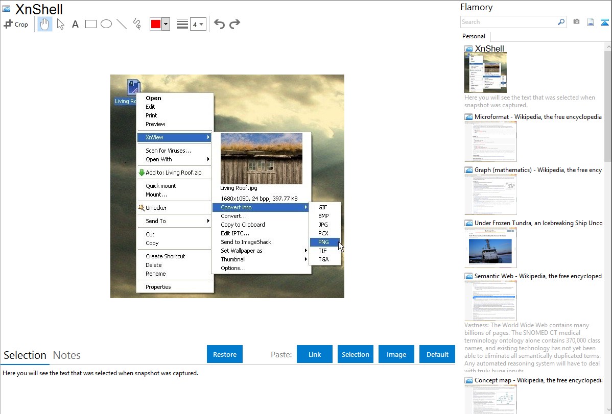Image resolution: width=612 pixels, height=414 pixels.
Task: Open the line thickness dropdown
Action: (x=198, y=24)
